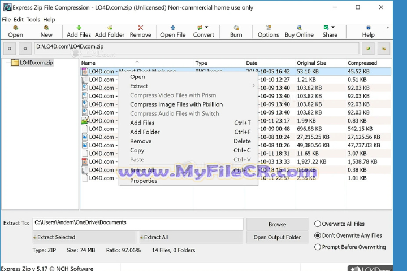The width and height of the screenshot is (407, 271).
Task: Click the forward navigation button
Action: coord(25,49)
